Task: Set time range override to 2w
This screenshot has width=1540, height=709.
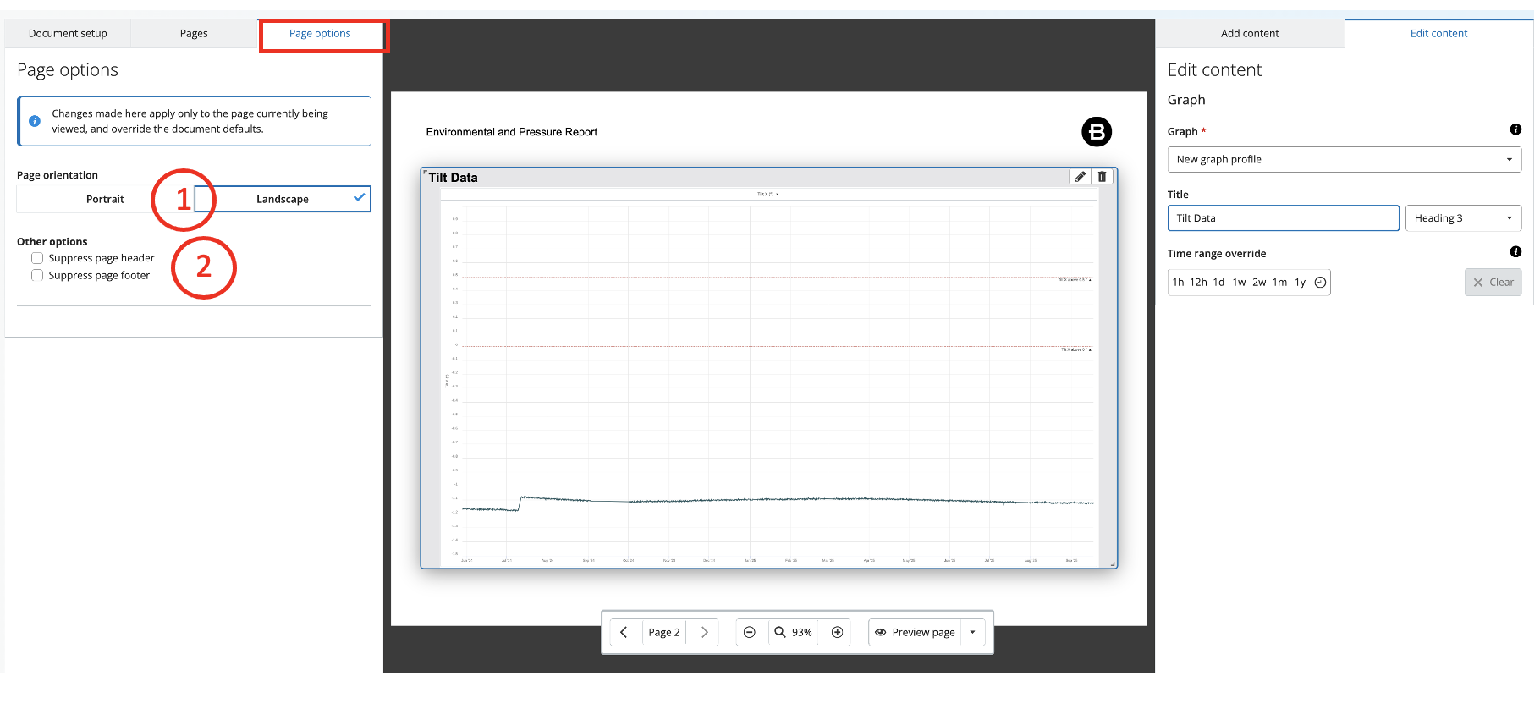Action: [1259, 283]
